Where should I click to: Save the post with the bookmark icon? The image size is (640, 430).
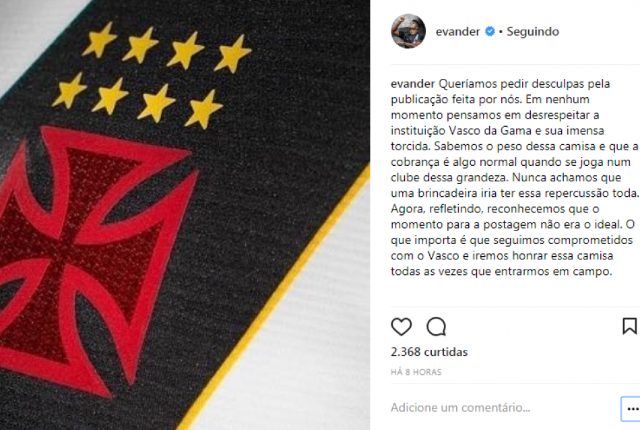(x=629, y=326)
